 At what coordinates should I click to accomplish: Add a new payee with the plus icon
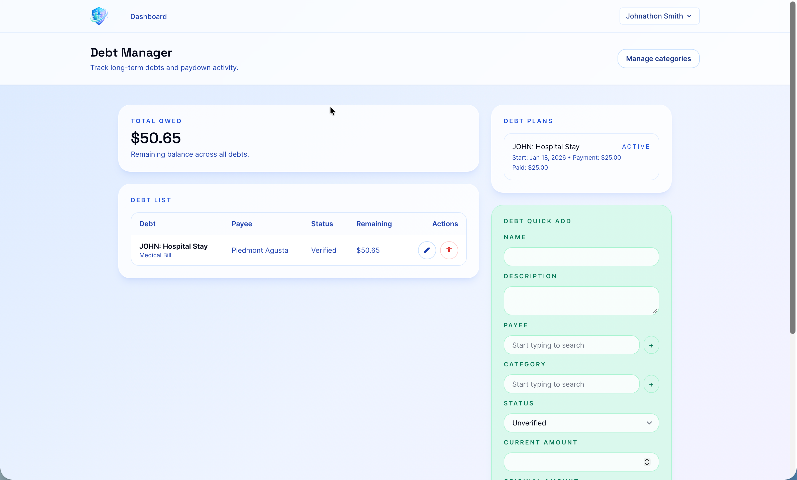(651, 345)
